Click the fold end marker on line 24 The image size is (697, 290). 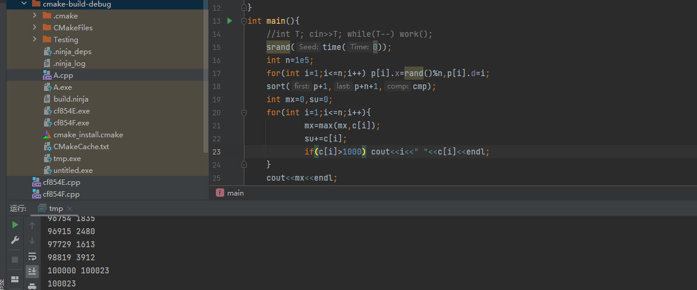244,165
